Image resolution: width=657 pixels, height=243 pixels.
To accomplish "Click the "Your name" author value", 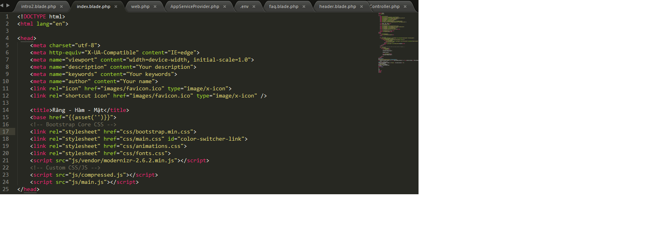I will [137, 81].
